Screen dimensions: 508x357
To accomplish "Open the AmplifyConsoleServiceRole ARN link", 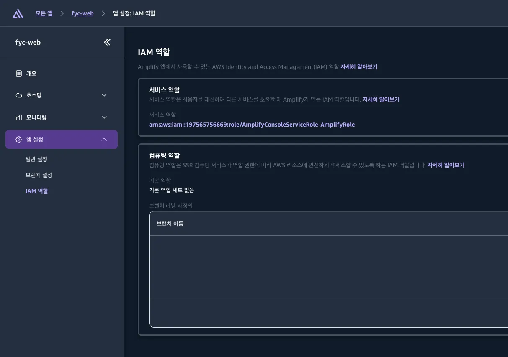I will point(252,125).
